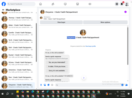132x98 pixels.
Task: Open Tyl A conversation in chat list
Action: (18, 41)
